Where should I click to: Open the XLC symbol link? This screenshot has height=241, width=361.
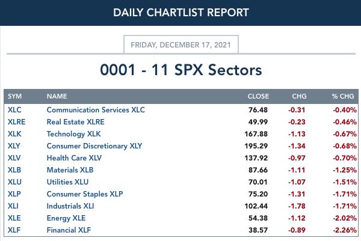point(14,110)
